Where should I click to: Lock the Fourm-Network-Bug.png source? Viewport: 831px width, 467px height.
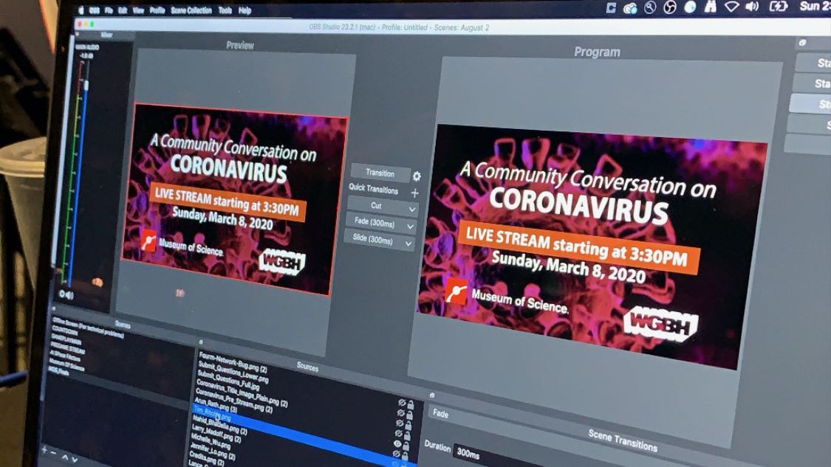pyautogui.click(x=411, y=405)
